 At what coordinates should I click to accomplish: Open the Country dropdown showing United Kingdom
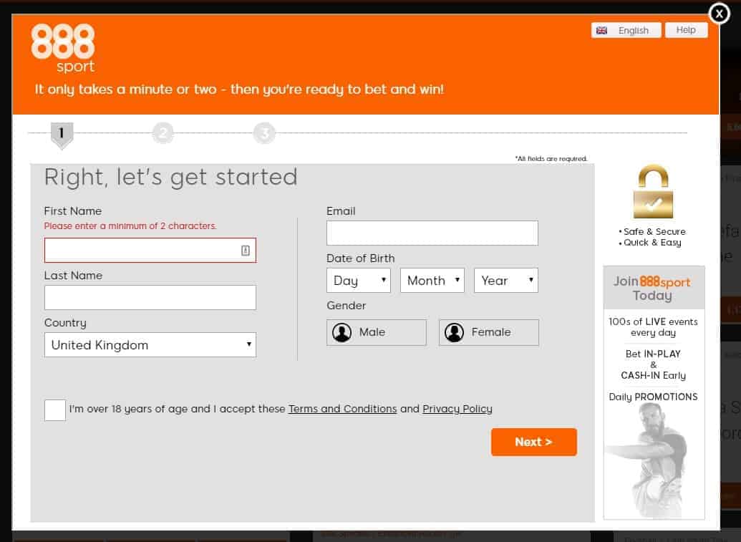pos(150,345)
